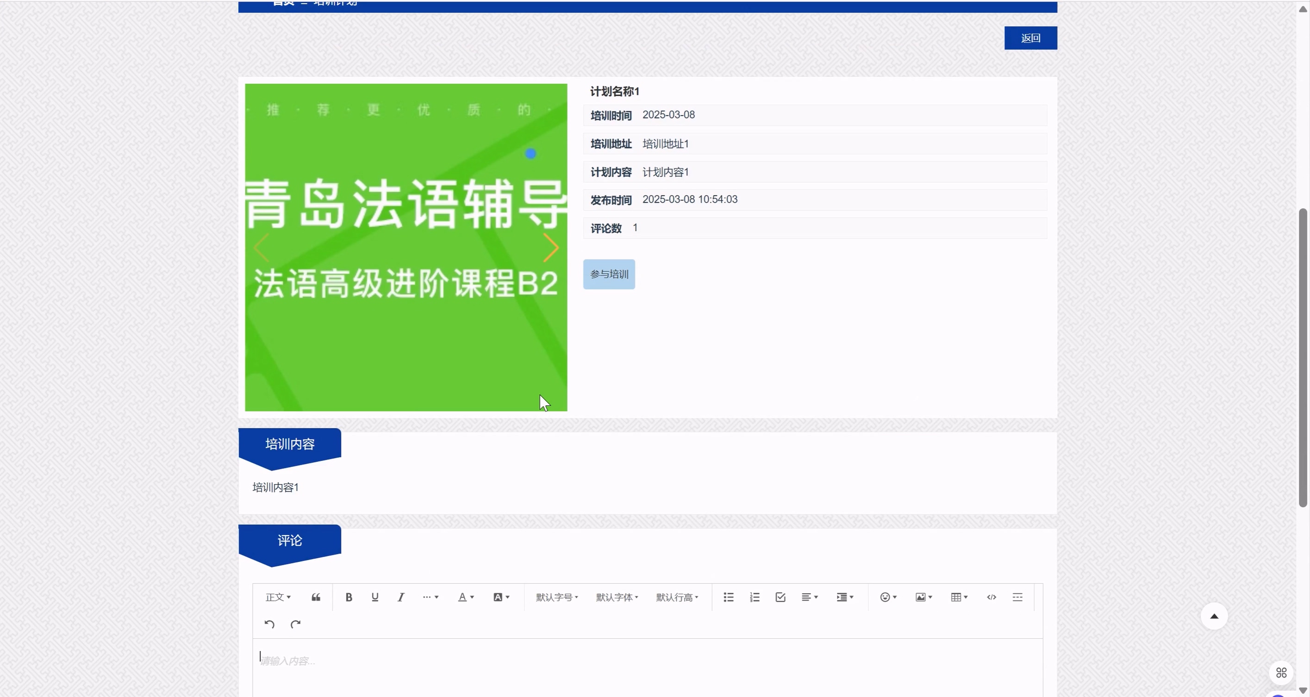The image size is (1310, 697).
Task: Expand the 默认行高 line height dropdown
Action: pos(676,597)
